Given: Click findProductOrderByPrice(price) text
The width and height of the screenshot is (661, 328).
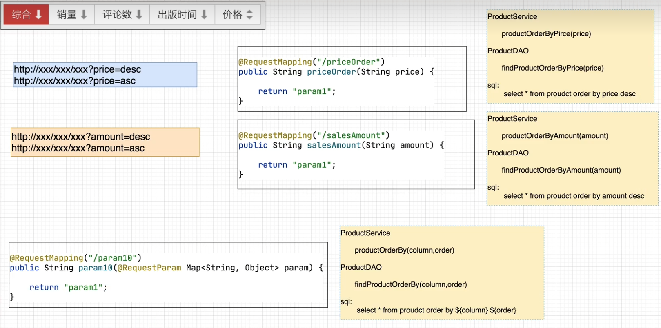Looking at the screenshot, I should click(x=552, y=68).
